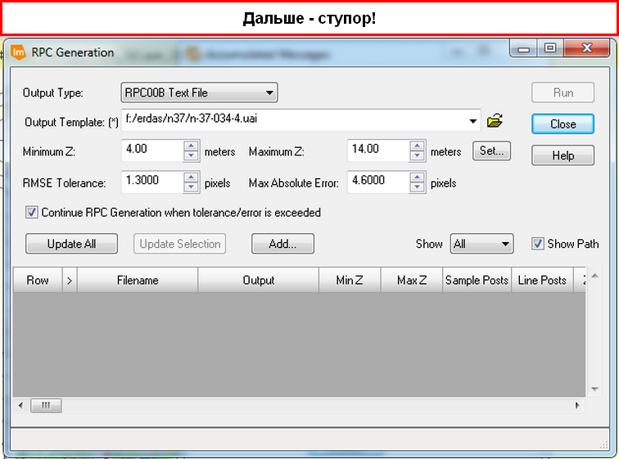Click the RPC Generation title bar app icon
Viewport: 619px width, 459px height.
(x=18, y=52)
